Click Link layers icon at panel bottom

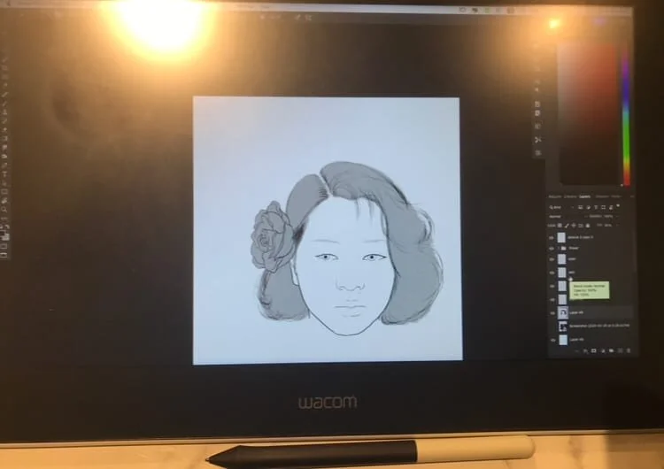pos(577,350)
